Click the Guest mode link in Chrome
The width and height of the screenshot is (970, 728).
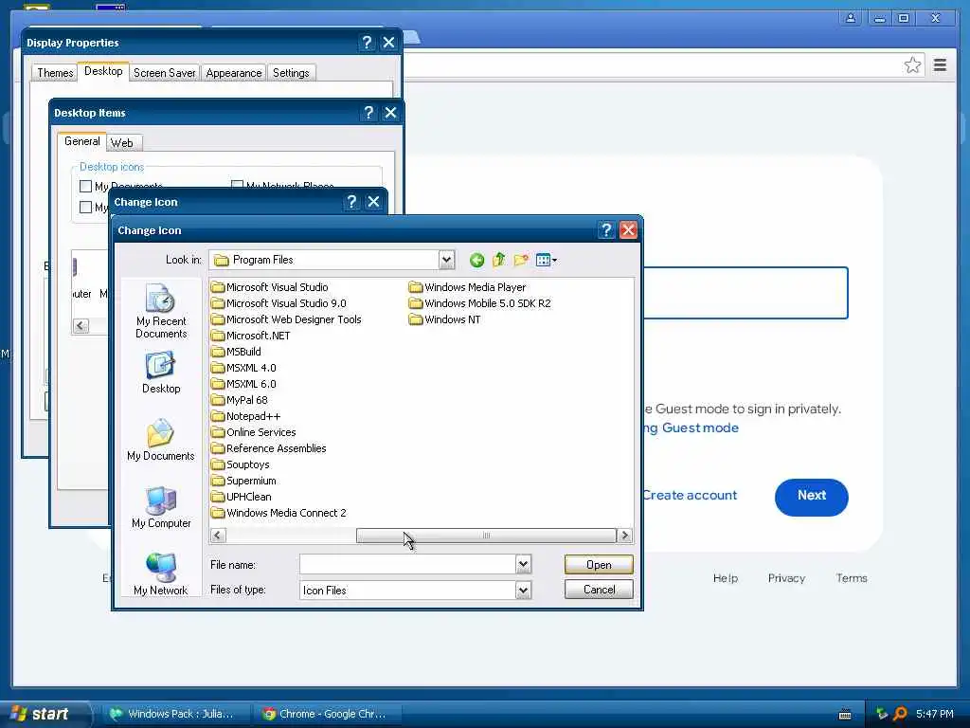pos(691,428)
